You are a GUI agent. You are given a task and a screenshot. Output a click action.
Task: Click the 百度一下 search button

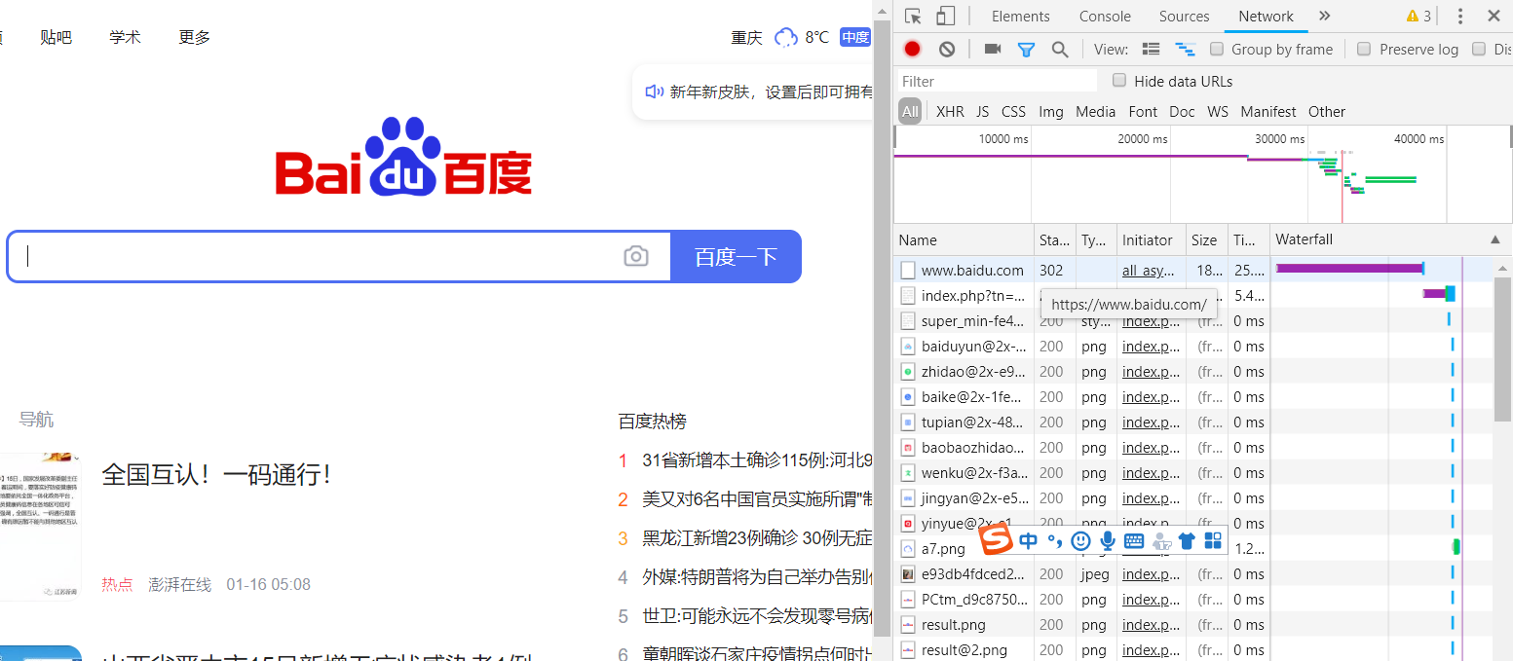click(736, 257)
